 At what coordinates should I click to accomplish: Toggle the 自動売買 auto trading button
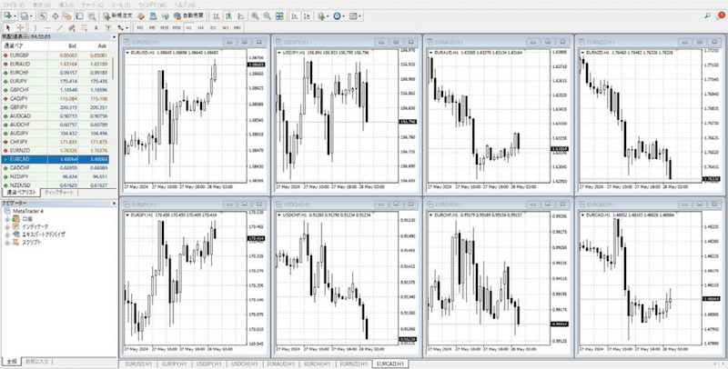click(x=189, y=15)
